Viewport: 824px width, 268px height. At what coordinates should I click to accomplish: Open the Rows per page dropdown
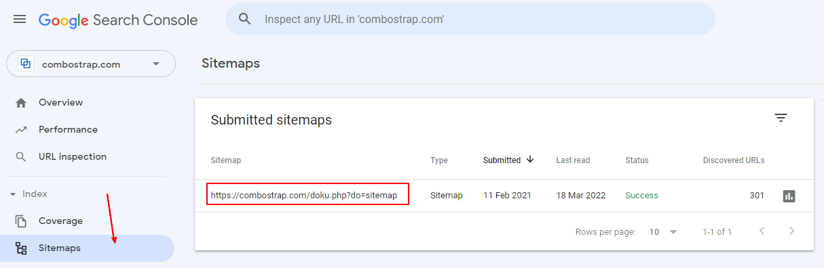(664, 231)
